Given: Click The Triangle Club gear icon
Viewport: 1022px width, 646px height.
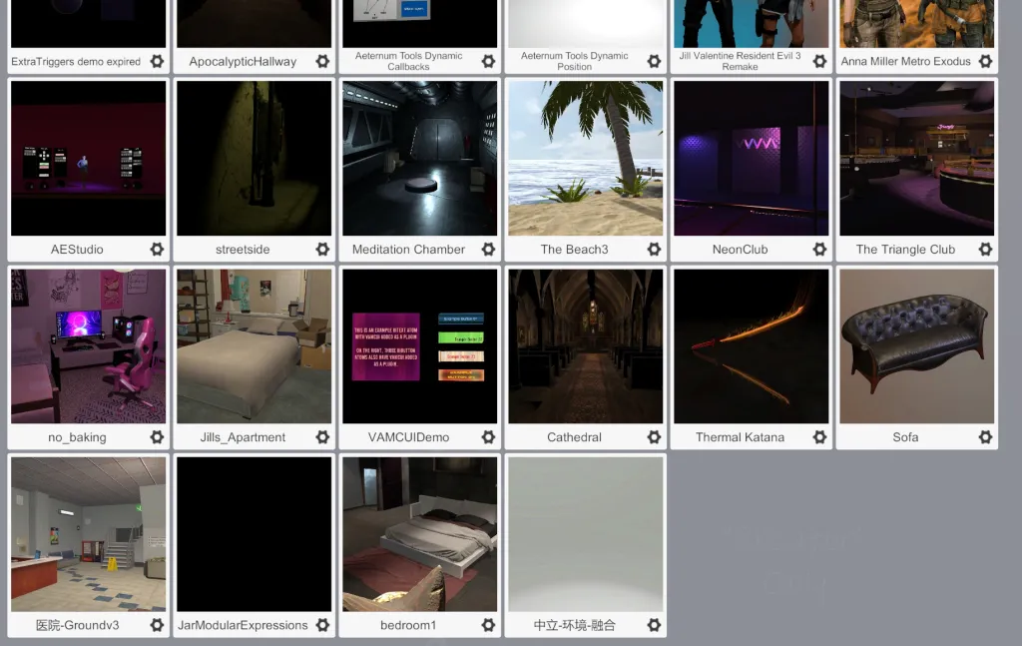Looking at the screenshot, I should 985,249.
